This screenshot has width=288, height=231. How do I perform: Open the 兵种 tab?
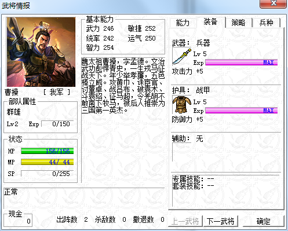[x=267, y=23]
